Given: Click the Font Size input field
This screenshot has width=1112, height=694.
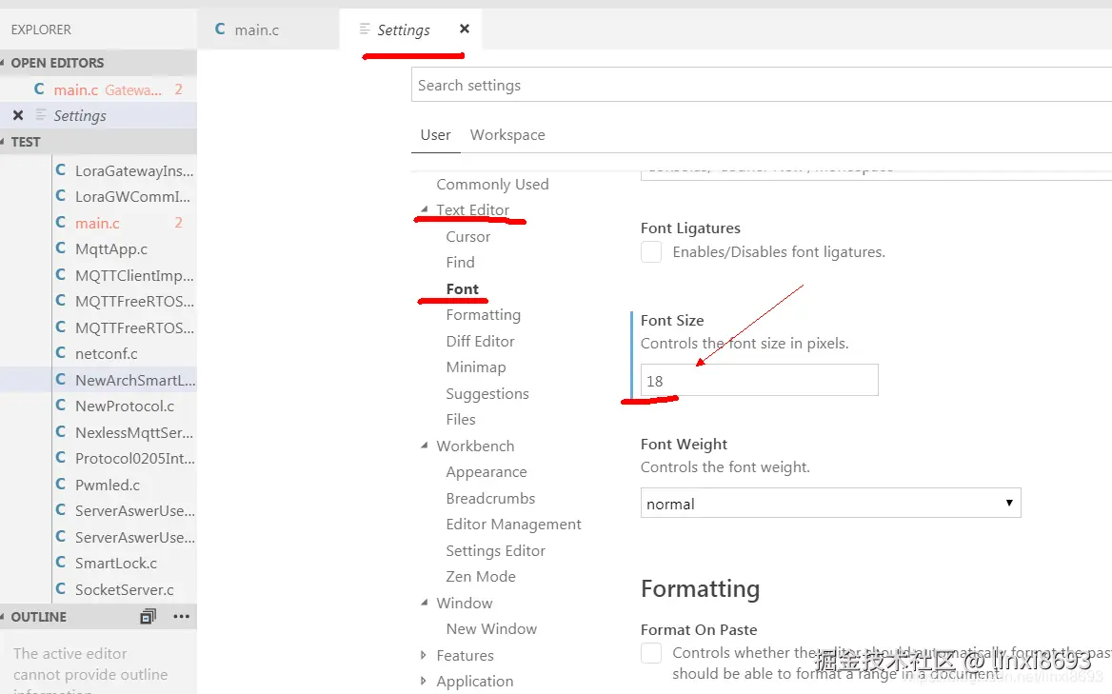Looking at the screenshot, I should pos(760,381).
